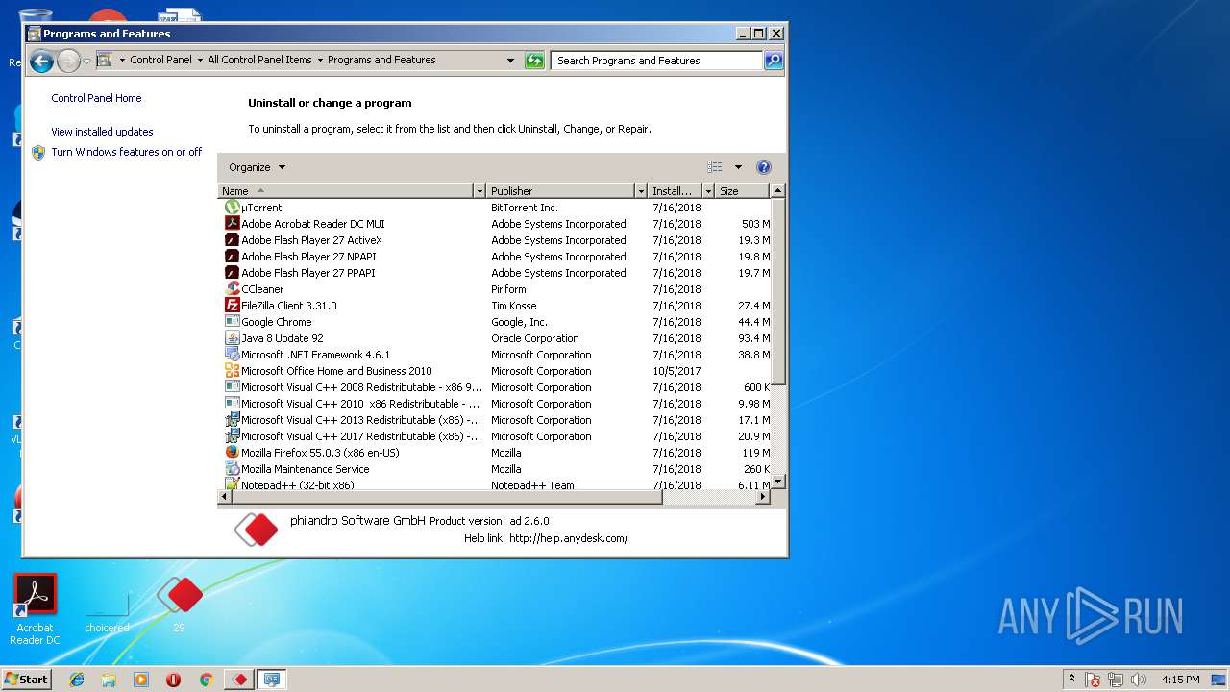Expand the address bar history dropdown

(x=510, y=61)
